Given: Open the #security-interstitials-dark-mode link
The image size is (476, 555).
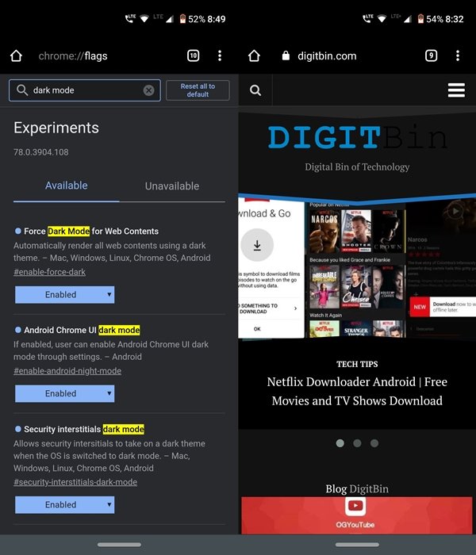Looking at the screenshot, I should point(75,482).
